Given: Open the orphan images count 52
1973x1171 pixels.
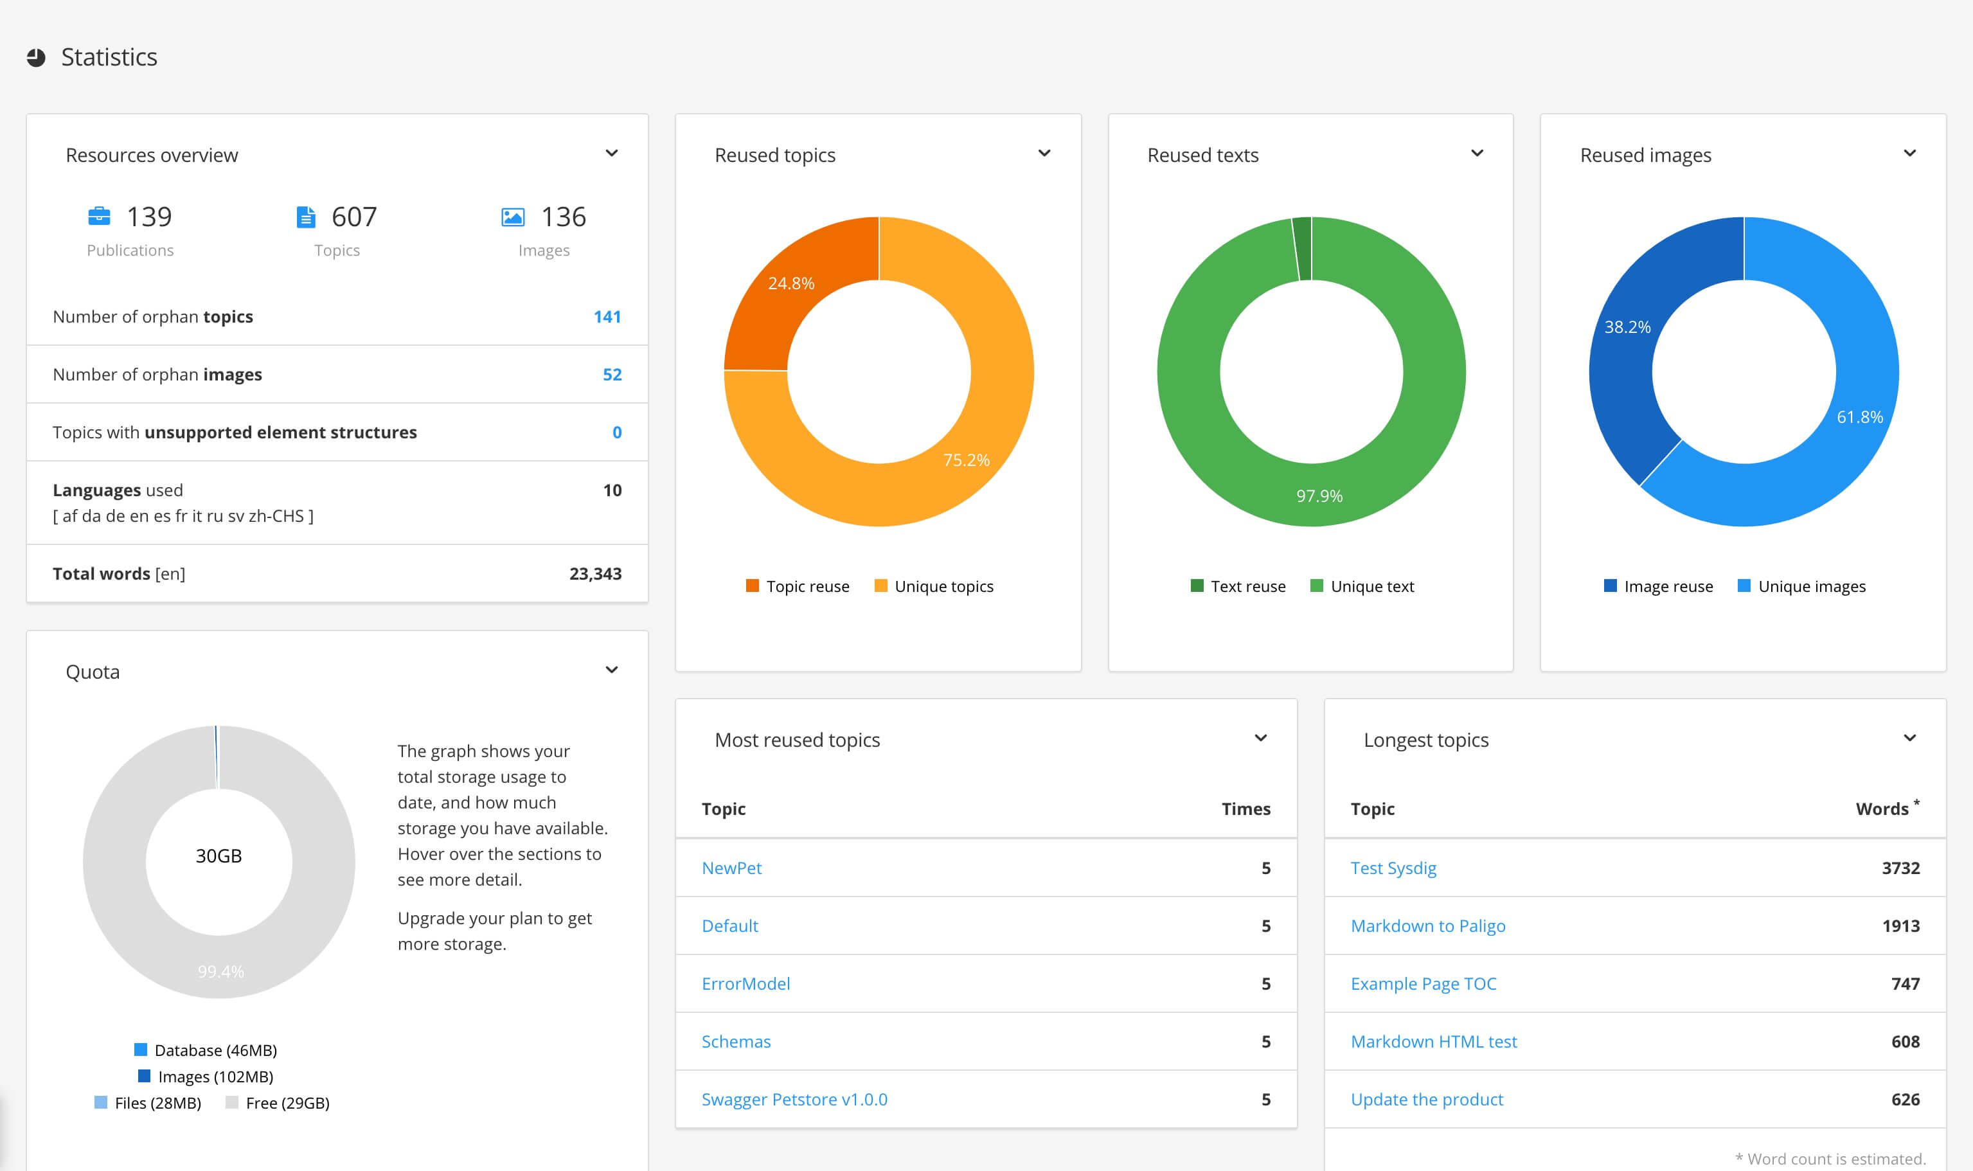Looking at the screenshot, I should [x=611, y=375].
